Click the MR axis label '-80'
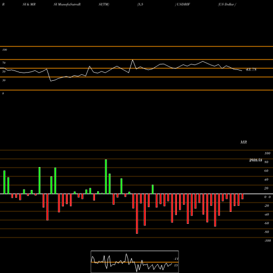The height and width of the screenshot is (273, 273). pyautogui.click(x=266, y=232)
